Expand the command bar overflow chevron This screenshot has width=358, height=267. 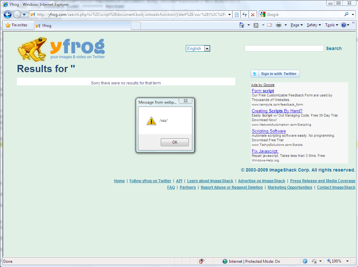[x=353, y=23]
